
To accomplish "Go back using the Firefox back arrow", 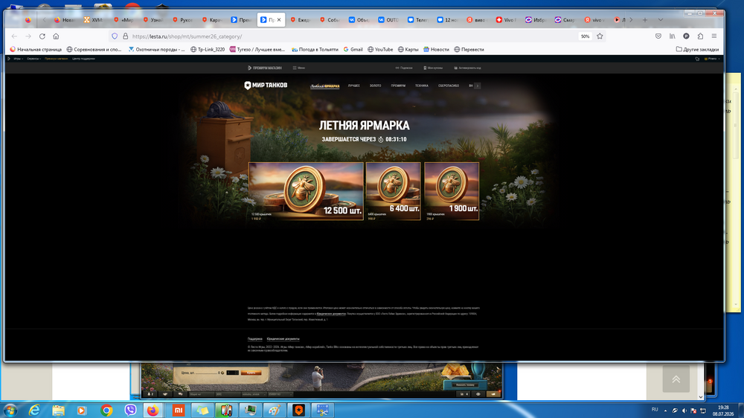I will (x=14, y=36).
